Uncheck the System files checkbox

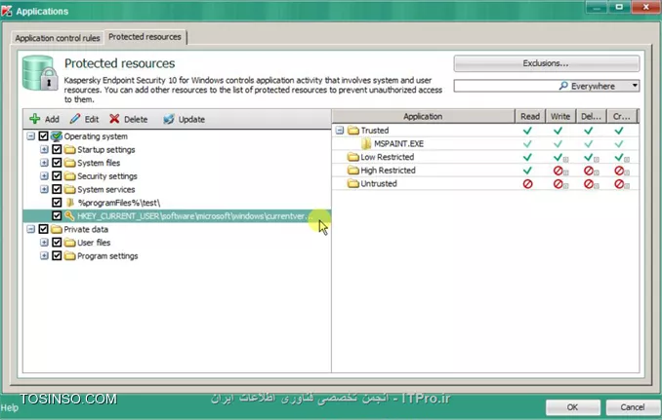point(57,163)
